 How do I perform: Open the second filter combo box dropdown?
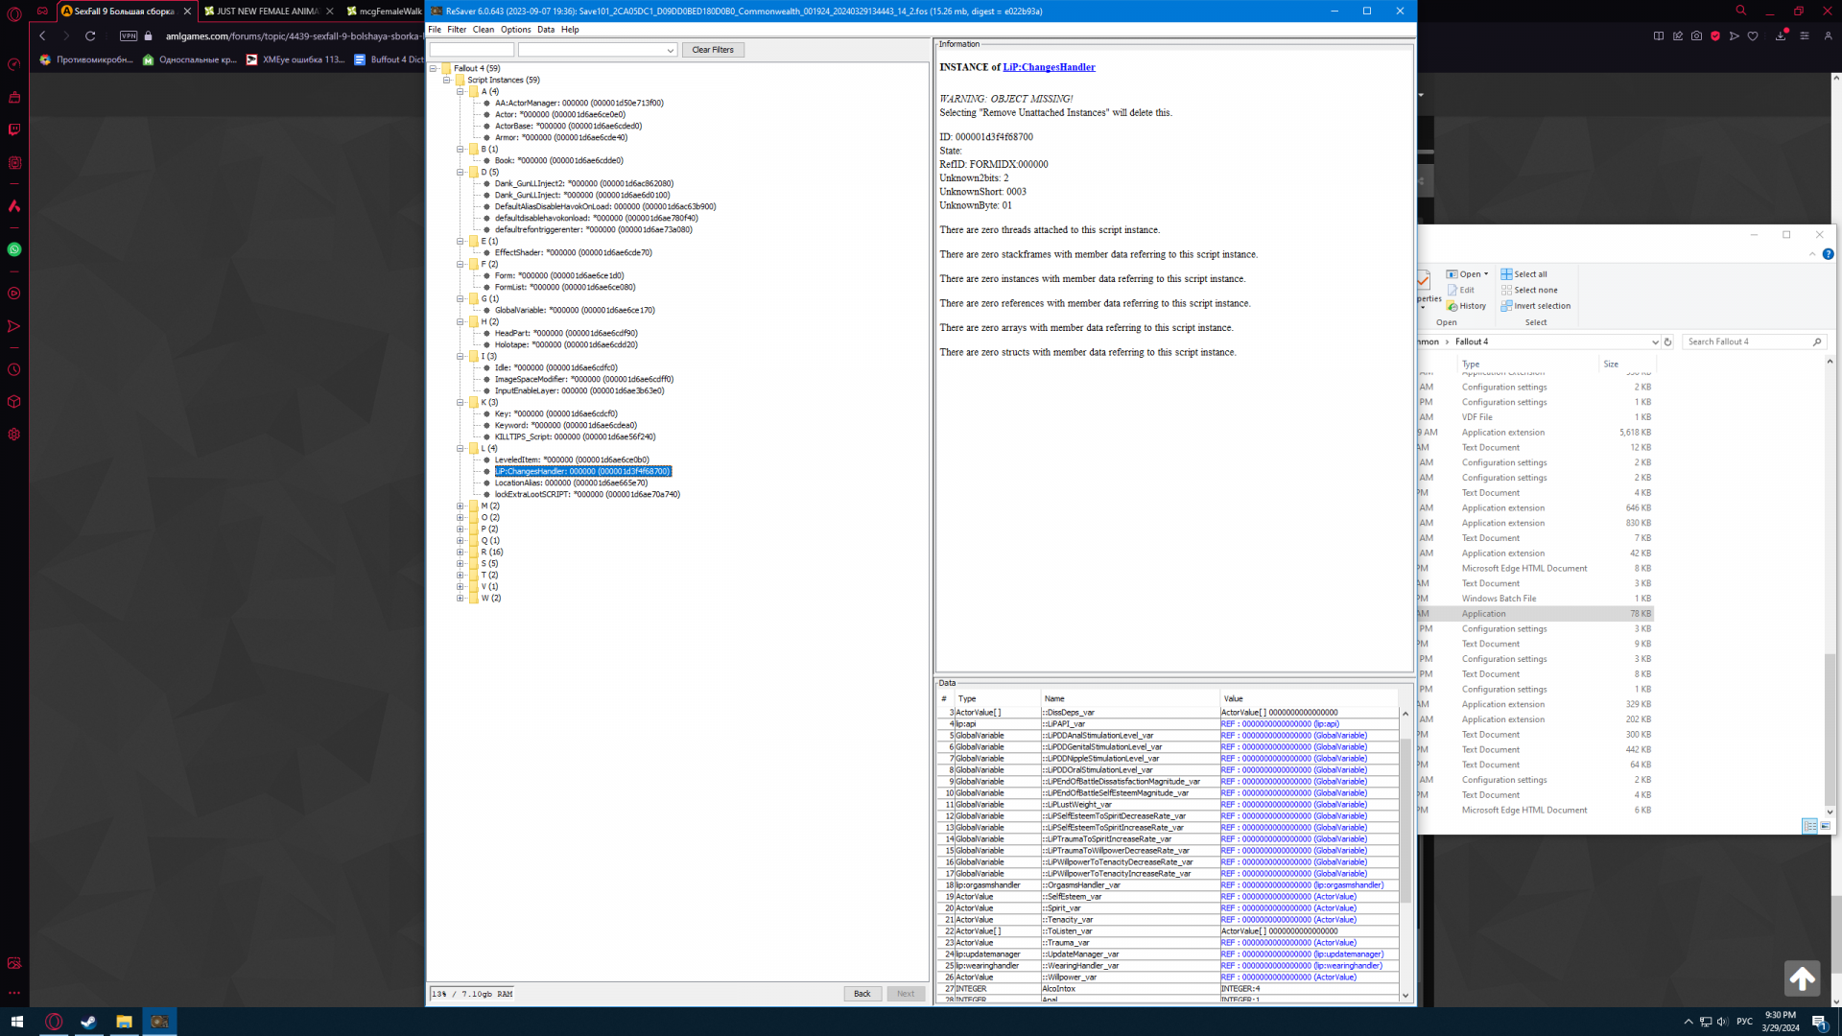pos(670,50)
